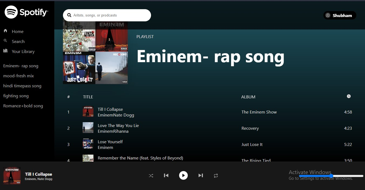Click now-playing title Till I Collapse in player bar
365x190 pixels.
click(x=39, y=174)
